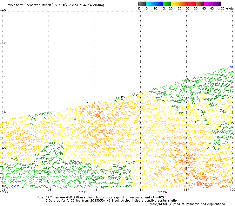Viewport: 235px width, 206px height.
Task: Click the red 30-35 knots legend swatch
Action: point(192,4)
